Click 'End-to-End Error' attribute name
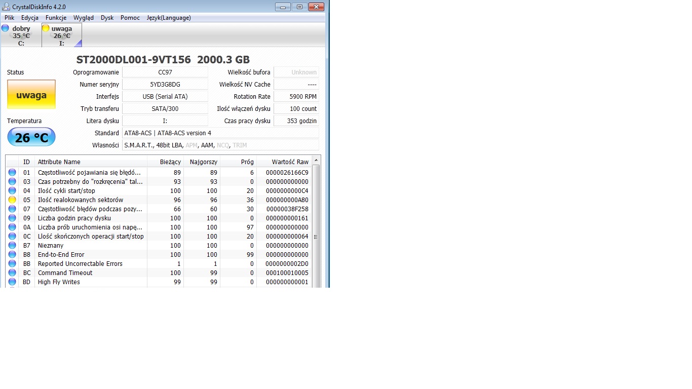This screenshot has width=692, height=389. [61, 255]
